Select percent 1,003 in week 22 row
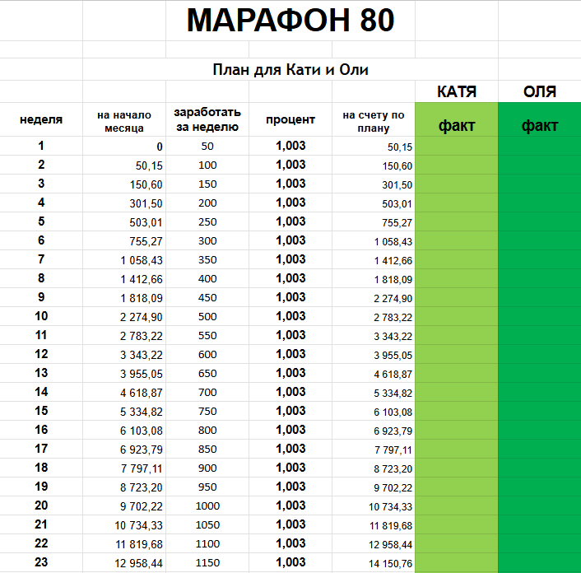Screen dimensions: 581x573 pyautogui.click(x=290, y=543)
